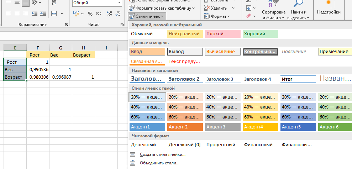Select cell containing 0,990536
This screenshot has width=352, height=169.
coord(38,69)
